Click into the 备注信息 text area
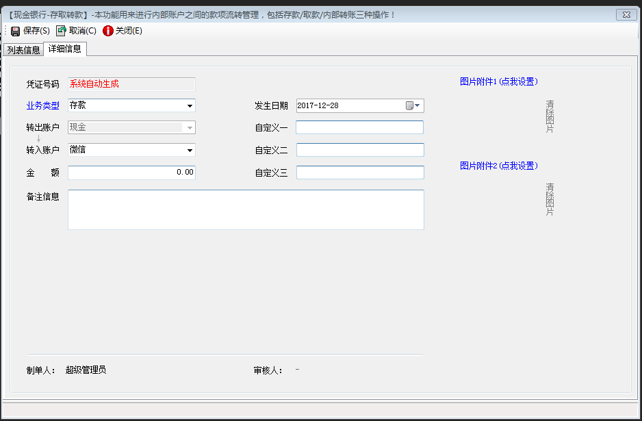 click(x=246, y=209)
